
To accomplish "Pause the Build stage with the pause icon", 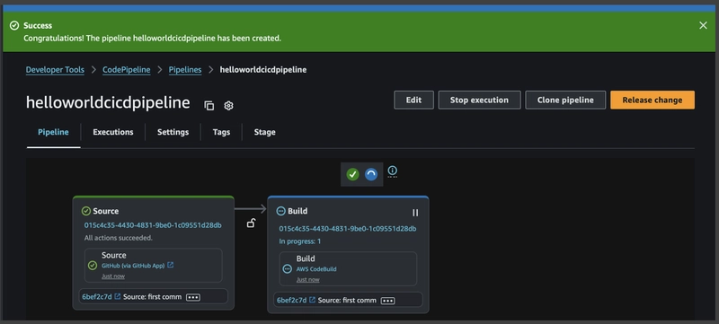I will pos(415,213).
